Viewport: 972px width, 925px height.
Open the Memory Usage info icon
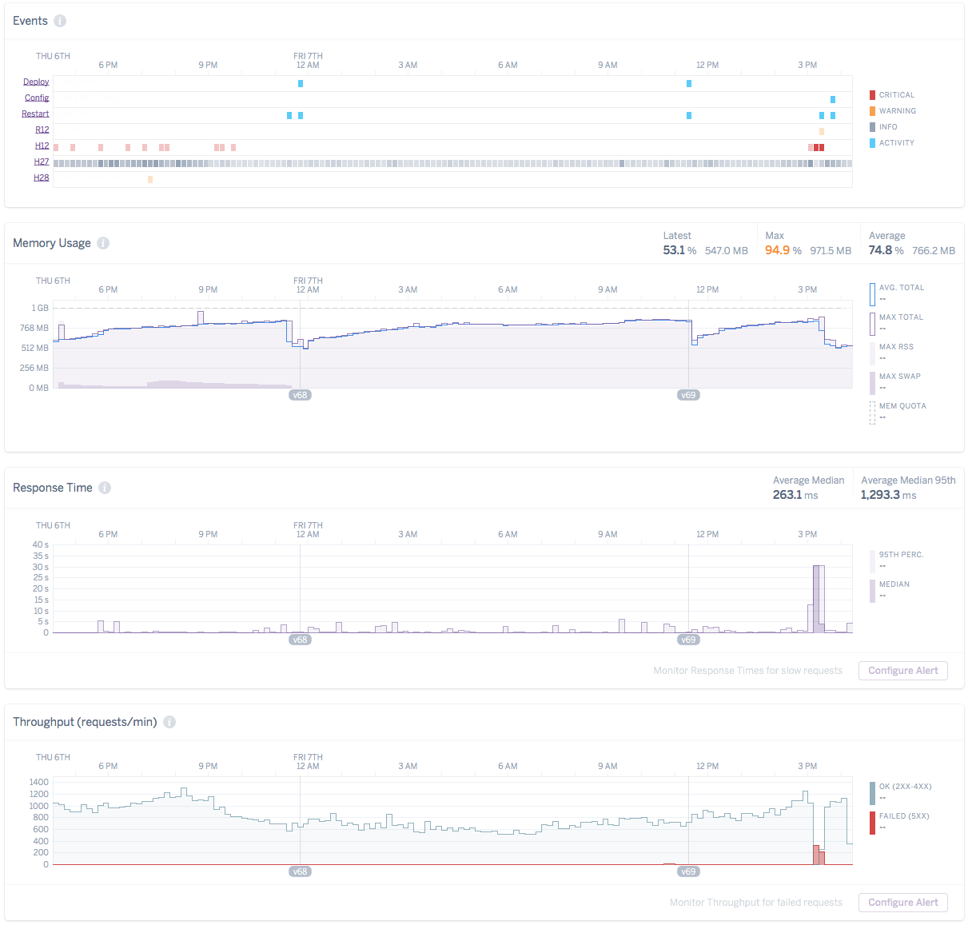click(103, 243)
